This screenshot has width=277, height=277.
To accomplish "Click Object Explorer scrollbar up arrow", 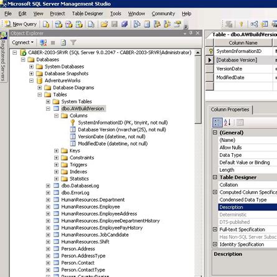I will [198, 53].
